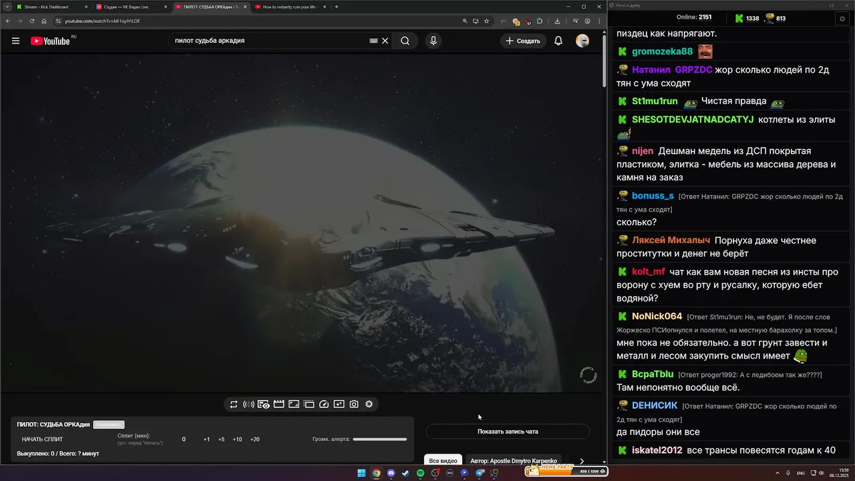Click username bonuss_s in chat

653,196
